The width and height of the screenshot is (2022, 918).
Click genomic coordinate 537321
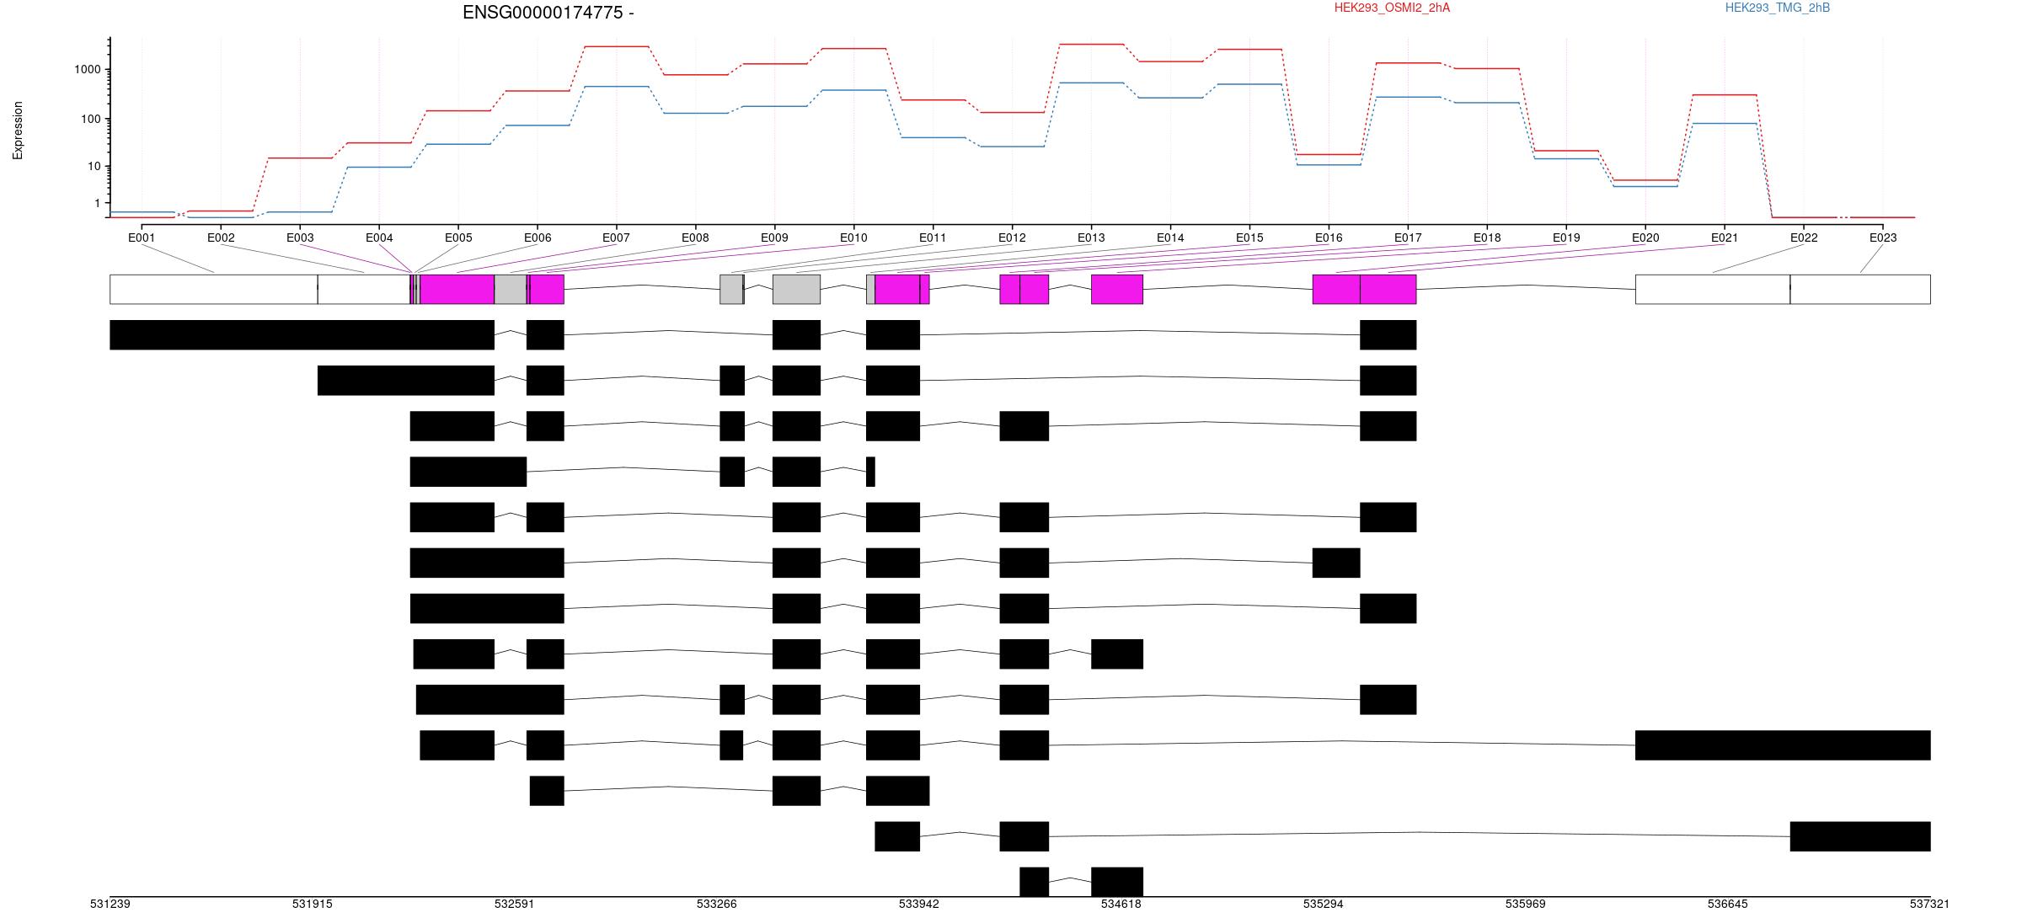point(1929,904)
